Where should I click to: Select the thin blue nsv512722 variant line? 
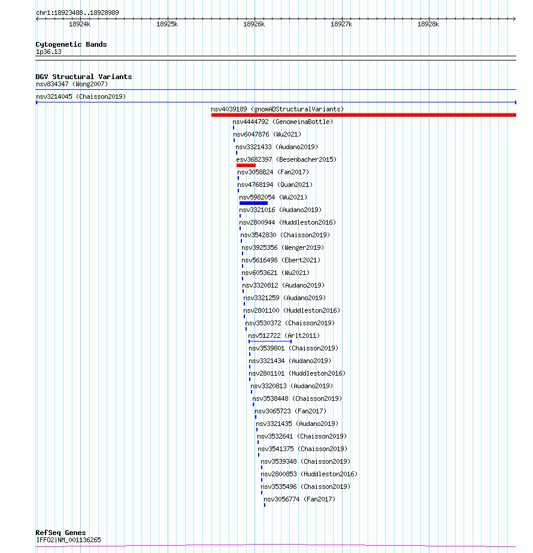click(x=270, y=342)
